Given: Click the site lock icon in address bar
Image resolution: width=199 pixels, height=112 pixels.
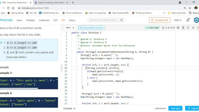Looking at the screenshot, I should [x=19, y=8].
